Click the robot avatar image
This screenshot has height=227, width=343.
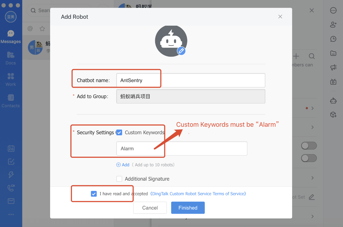point(171,41)
